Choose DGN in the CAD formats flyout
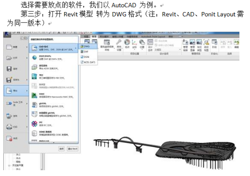 point(88,57)
